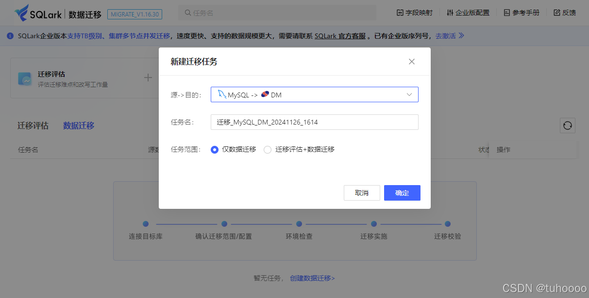The width and height of the screenshot is (589, 298).
Task: Click the 新建迁移任务 dialog title
Action: 194,62
